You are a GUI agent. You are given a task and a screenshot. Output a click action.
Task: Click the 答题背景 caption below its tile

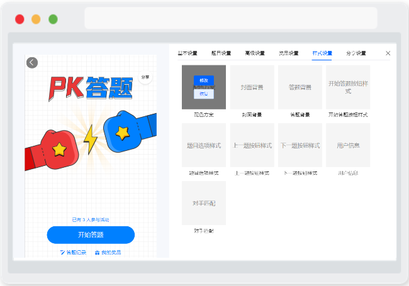[x=300, y=115]
